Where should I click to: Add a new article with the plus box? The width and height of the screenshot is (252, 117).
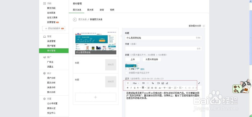click(x=96, y=97)
